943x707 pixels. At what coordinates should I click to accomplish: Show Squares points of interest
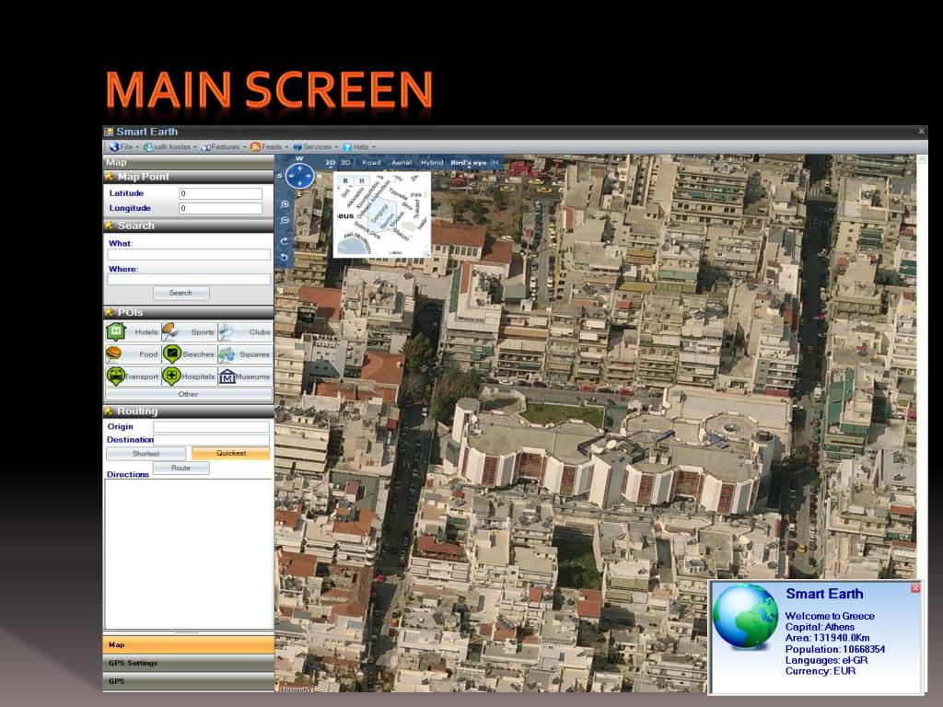(x=245, y=354)
